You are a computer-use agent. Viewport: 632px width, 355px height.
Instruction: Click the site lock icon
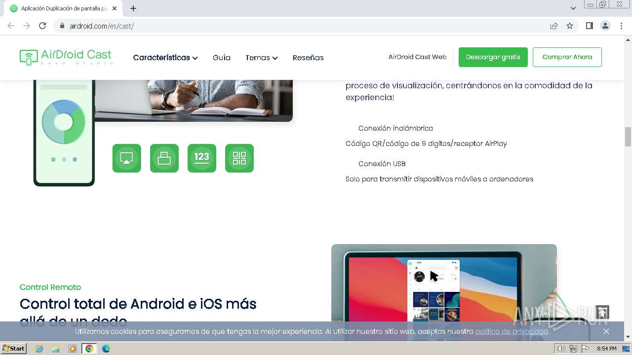[x=62, y=26]
